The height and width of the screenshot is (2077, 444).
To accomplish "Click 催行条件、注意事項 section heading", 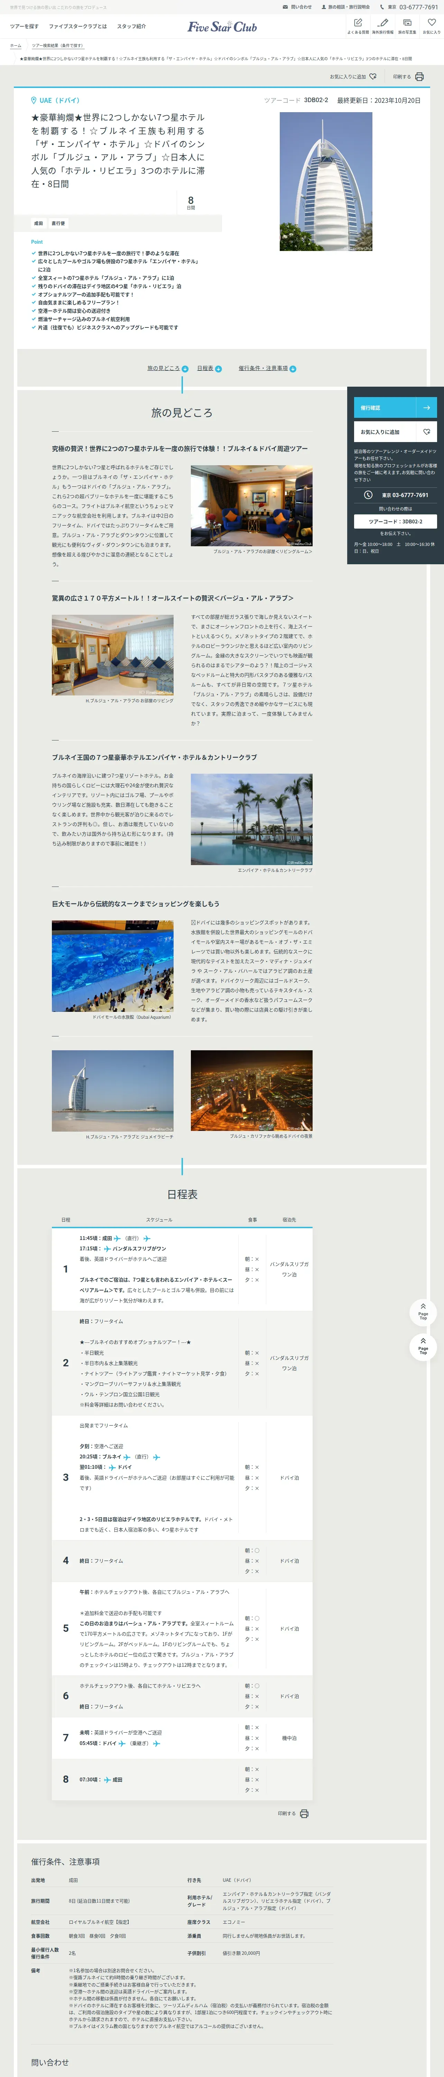I will click(x=65, y=1862).
